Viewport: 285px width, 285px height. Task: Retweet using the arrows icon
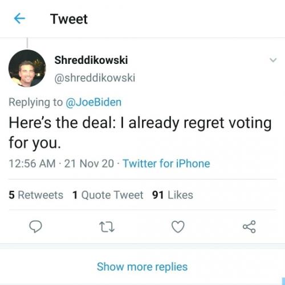pos(107,227)
